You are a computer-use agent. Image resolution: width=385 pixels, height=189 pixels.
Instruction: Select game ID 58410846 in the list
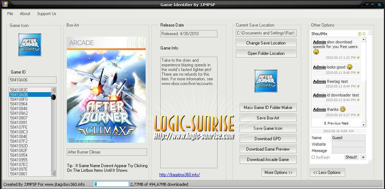[30, 108]
